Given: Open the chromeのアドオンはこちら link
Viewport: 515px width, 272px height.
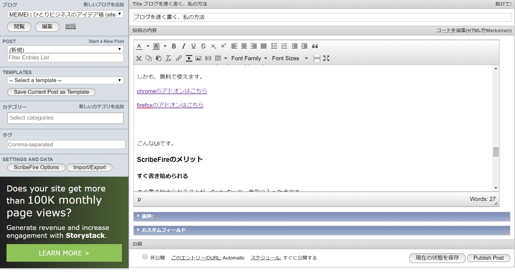Looking at the screenshot, I should coord(172,91).
